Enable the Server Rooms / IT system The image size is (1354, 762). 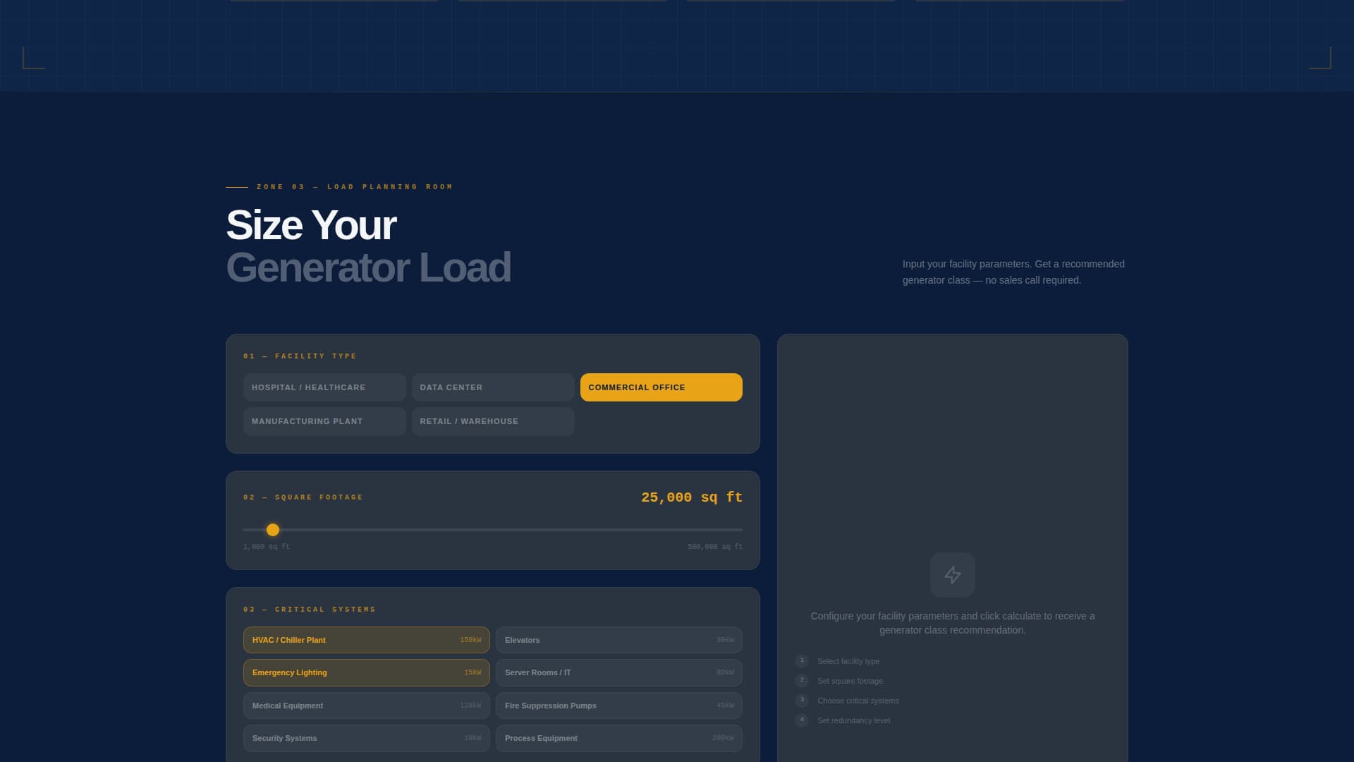pyautogui.click(x=618, y=672)
